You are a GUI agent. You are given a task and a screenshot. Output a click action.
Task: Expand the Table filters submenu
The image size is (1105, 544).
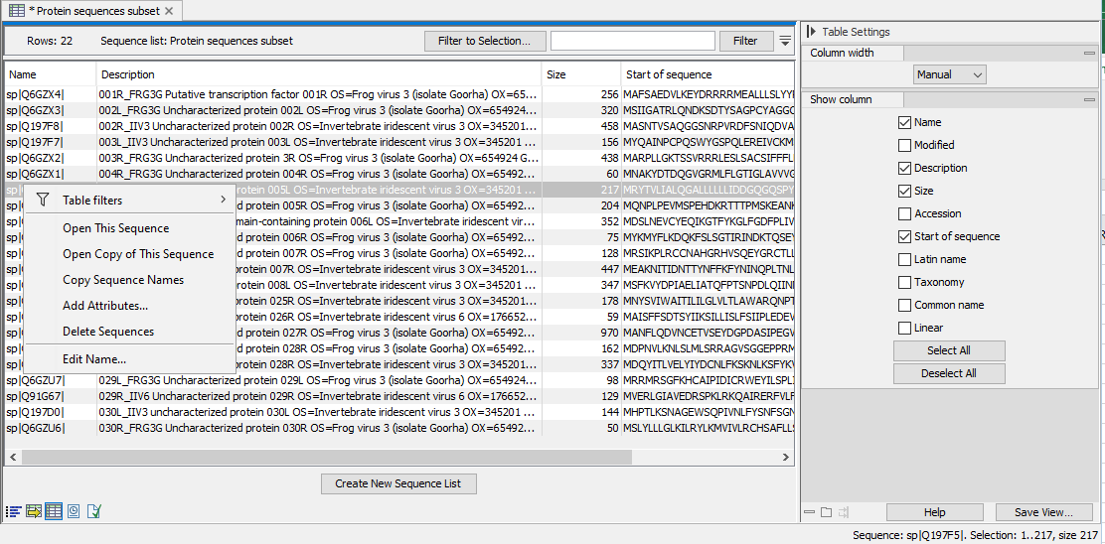131,201
